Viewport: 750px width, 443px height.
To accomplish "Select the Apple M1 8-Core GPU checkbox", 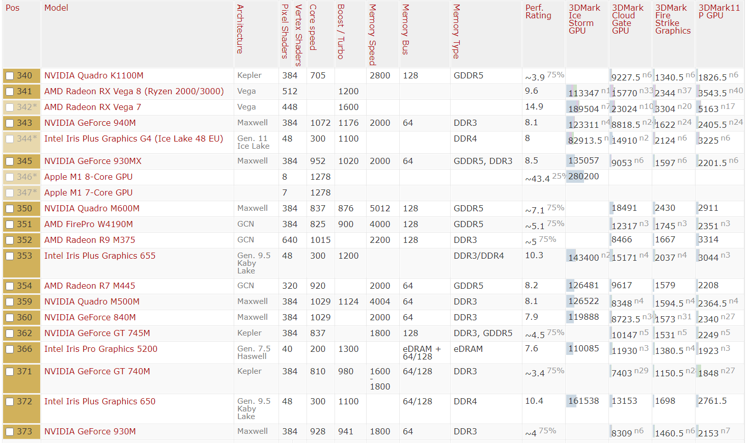I will (x=10, y=177).
